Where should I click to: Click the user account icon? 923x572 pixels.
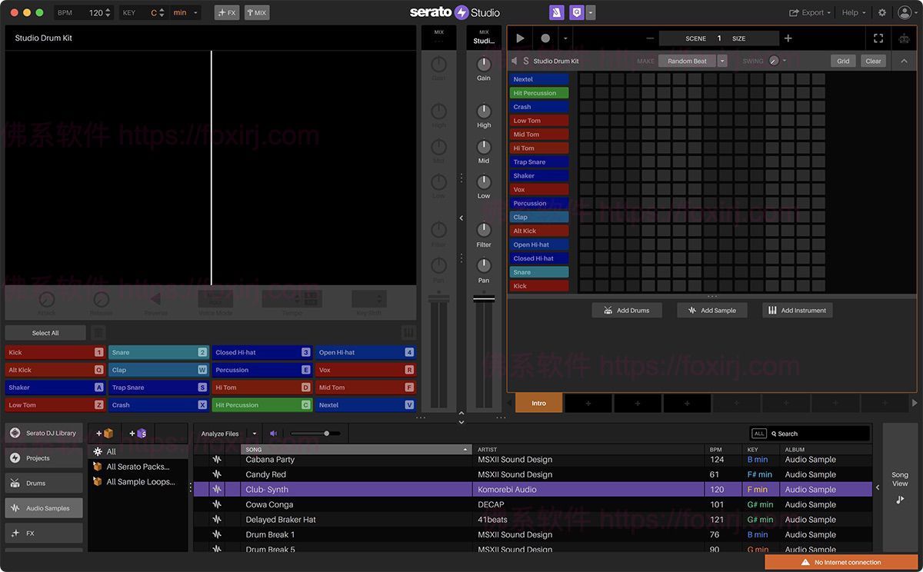904,13
